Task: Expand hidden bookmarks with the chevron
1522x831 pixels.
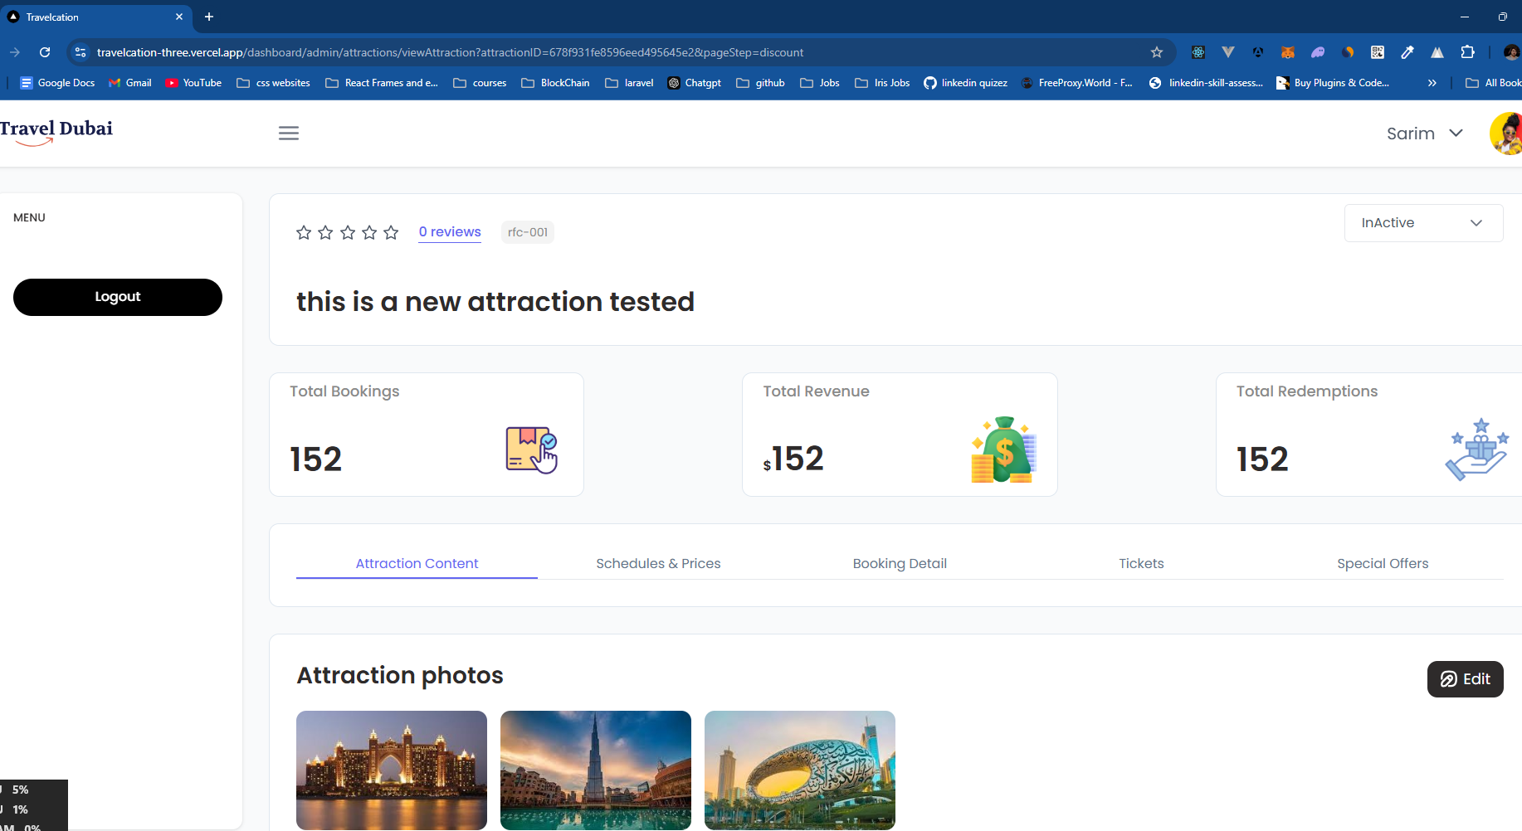Action: click(x=1432, y=82)
